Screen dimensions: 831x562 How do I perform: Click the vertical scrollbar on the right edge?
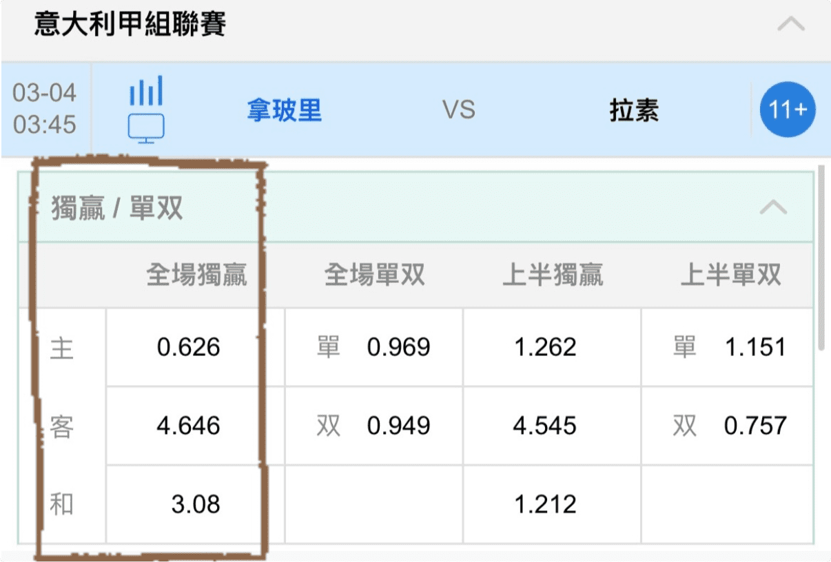(820, 262)
